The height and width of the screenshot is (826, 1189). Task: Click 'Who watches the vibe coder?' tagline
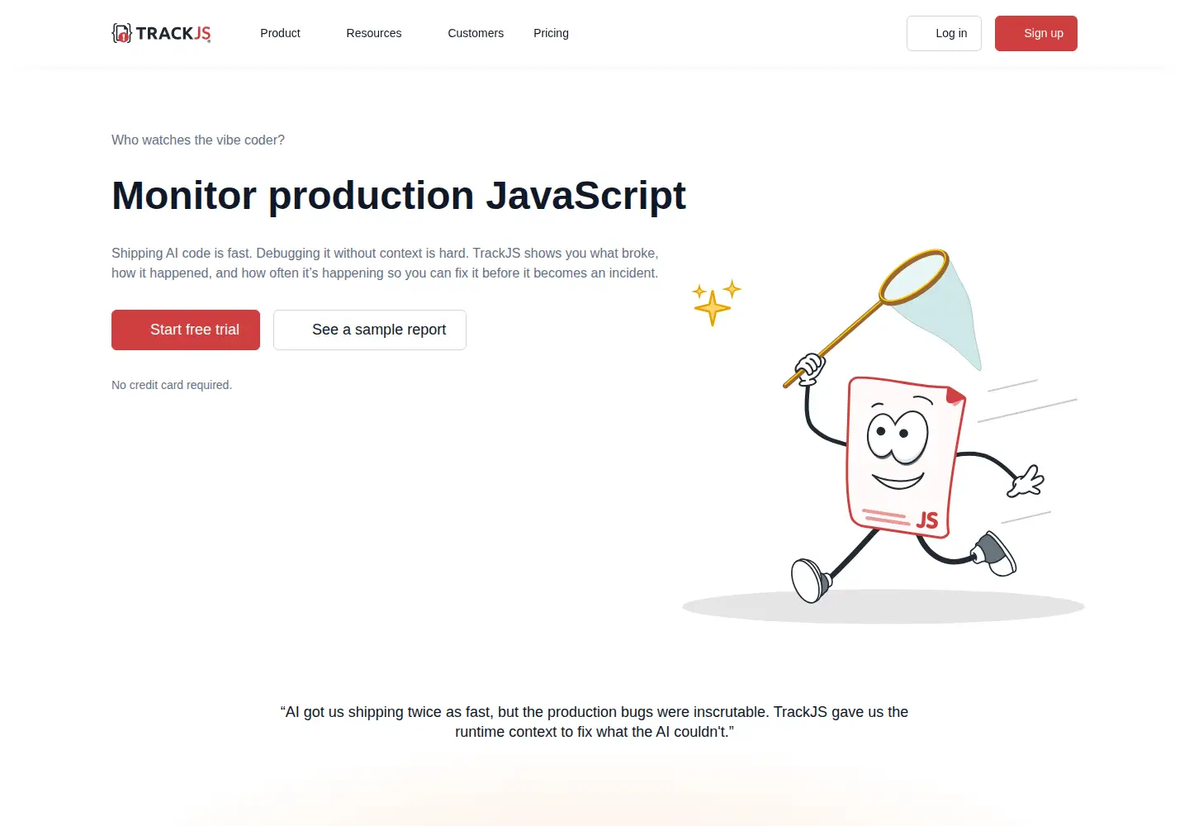point(198,140)
